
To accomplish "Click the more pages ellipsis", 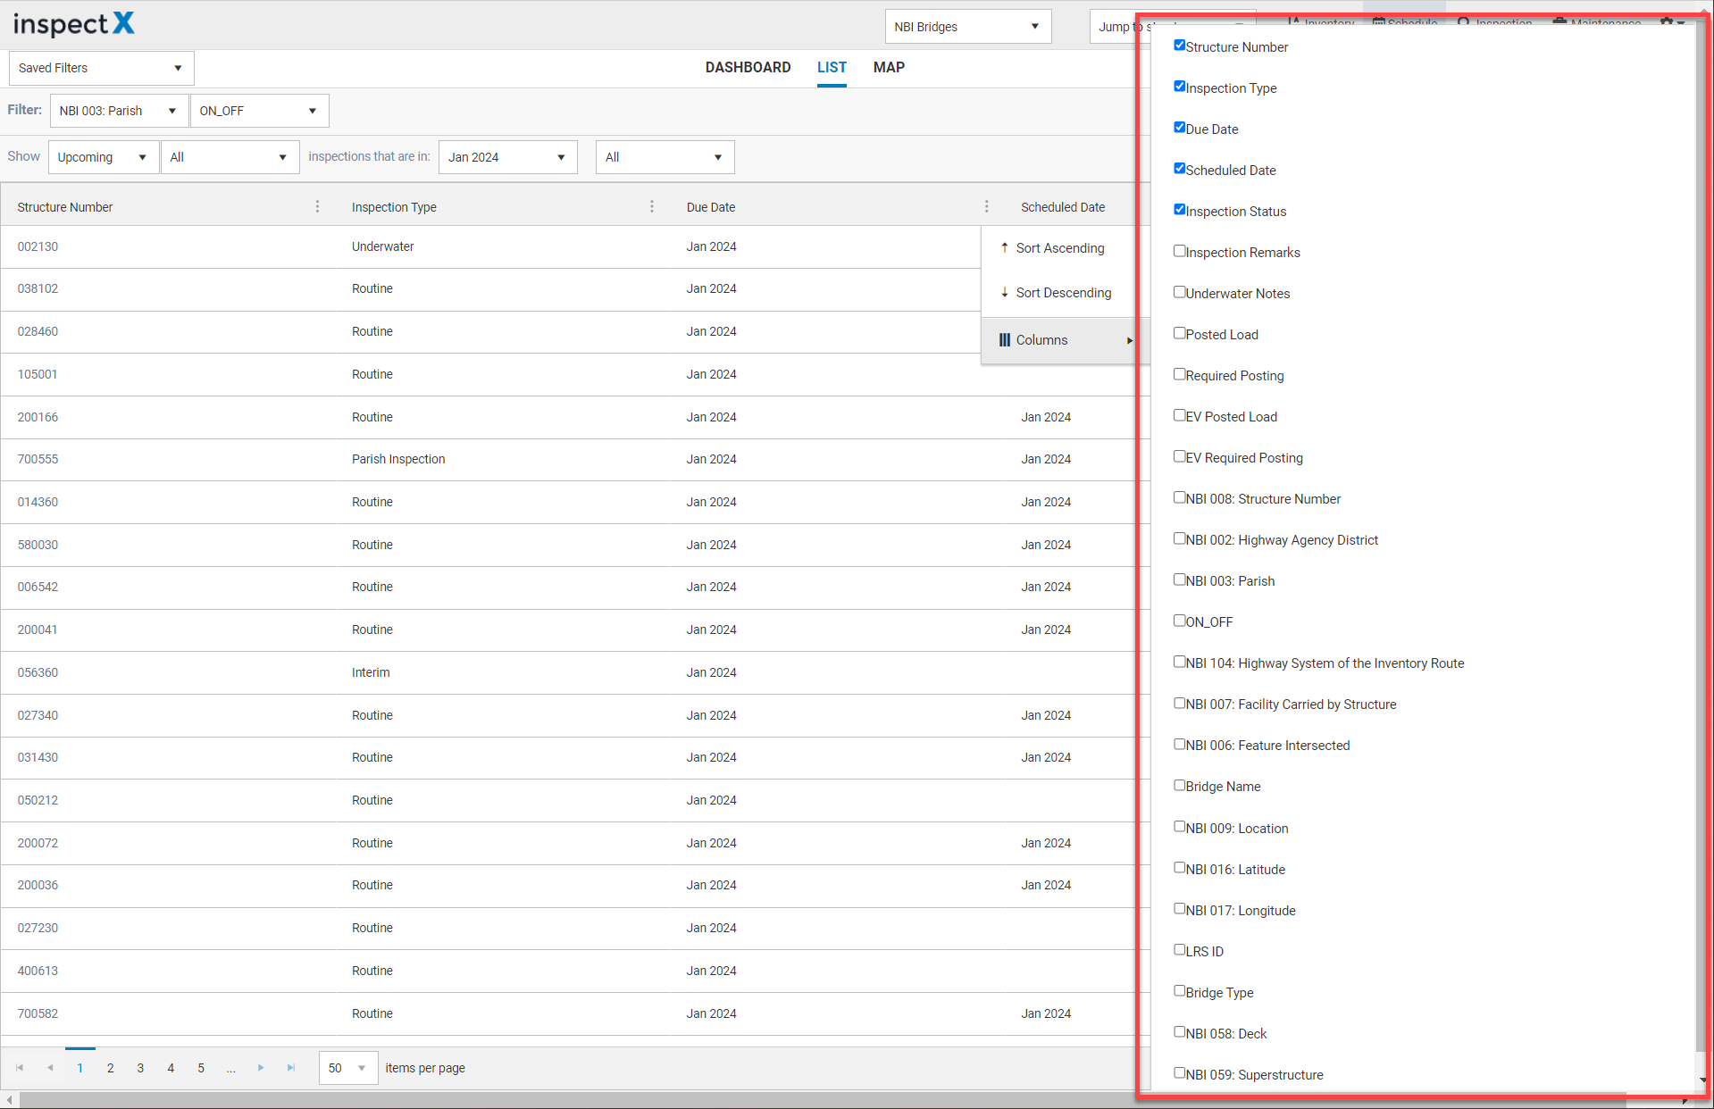I will [230, 1068].
